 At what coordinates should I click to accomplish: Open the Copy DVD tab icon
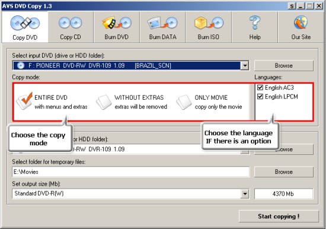[25, 27]
